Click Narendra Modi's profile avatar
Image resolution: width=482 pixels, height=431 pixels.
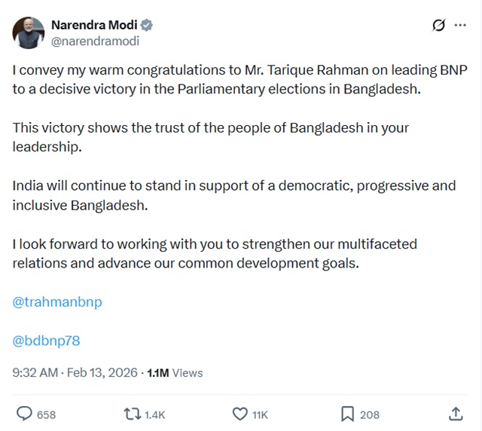tap(28, 32)
